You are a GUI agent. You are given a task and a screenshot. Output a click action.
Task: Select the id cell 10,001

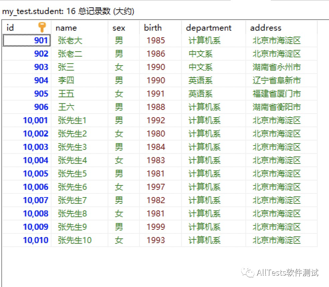27,120
